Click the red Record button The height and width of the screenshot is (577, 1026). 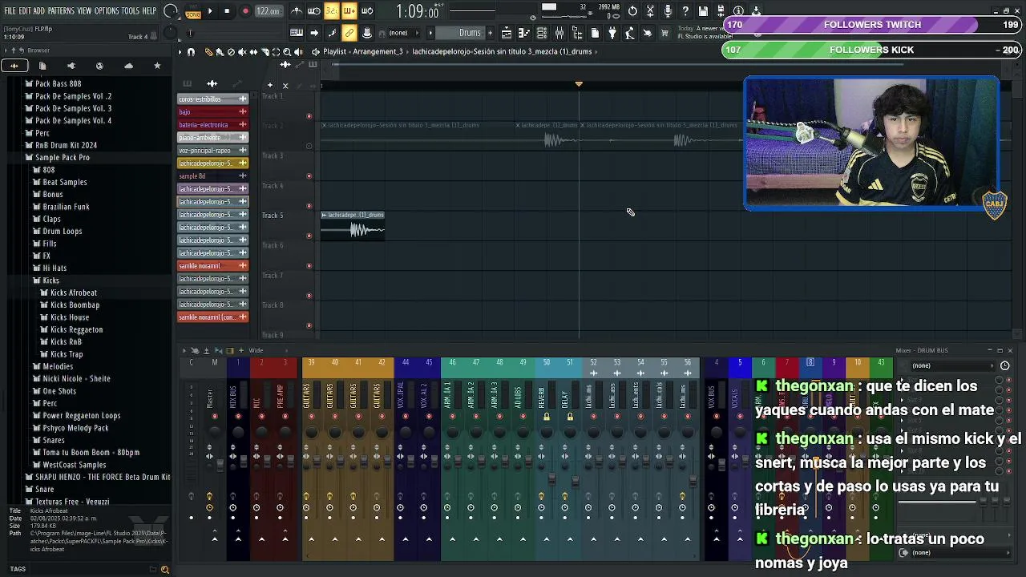245,11
